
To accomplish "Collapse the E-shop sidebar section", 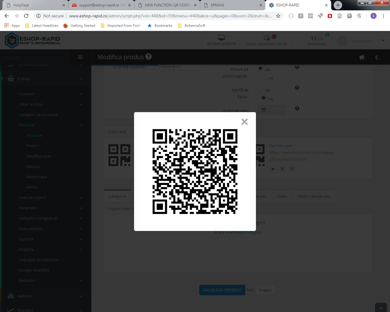I will pyautogui.click(x=81, y=79).
